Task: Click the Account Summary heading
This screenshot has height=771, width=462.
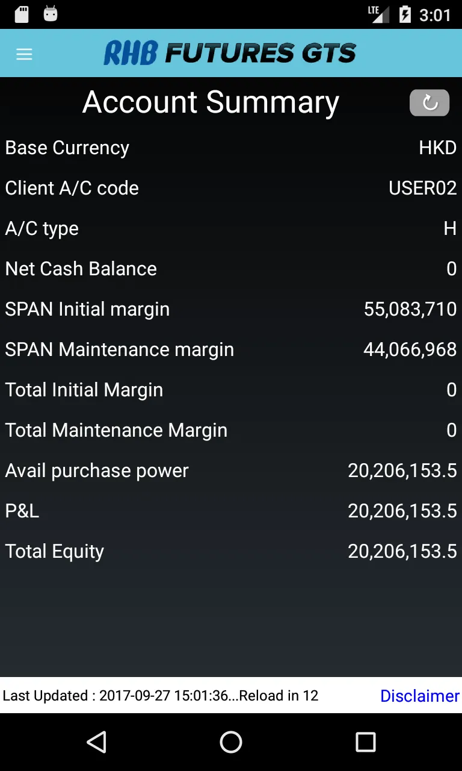Action: [x=211, y=102]
